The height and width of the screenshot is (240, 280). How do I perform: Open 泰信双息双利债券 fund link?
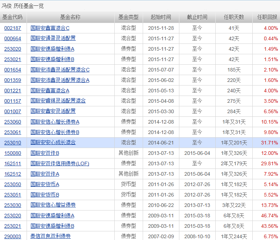tap(51, 236)
